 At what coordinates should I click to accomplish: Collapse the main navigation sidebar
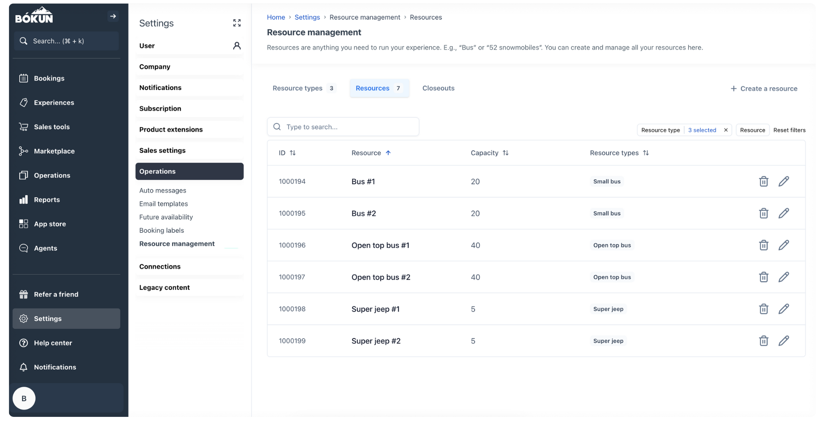click(113, 16)
